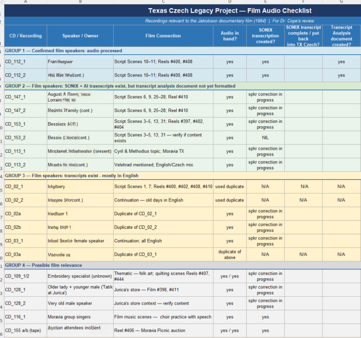This screenshot has height=338, width=361.
Task: Select cell CD_02_2
Action: tap(25, 200)
